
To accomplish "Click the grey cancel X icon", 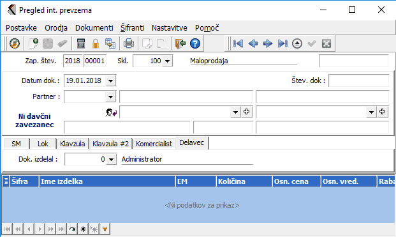I will coord(326,43).
